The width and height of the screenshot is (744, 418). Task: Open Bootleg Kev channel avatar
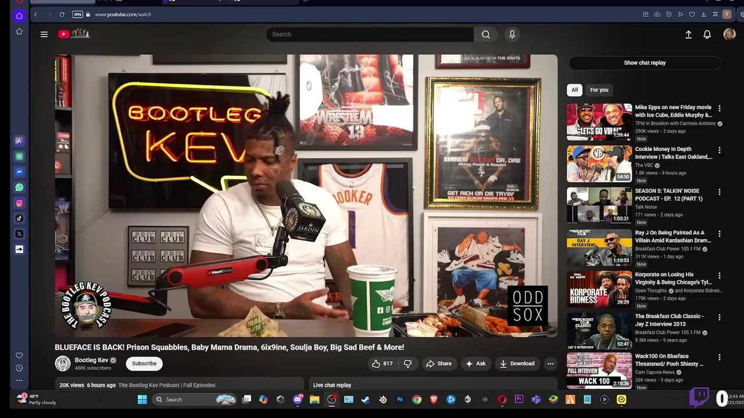(63, 363)
